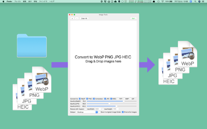Click the plus button to add images

pyautogui.click(x=72, y=19)
